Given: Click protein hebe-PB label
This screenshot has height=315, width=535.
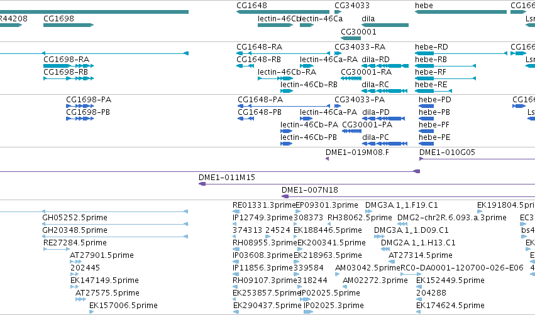Looking at the screenshot, I should pyautogui.click(x=434, y=112).
